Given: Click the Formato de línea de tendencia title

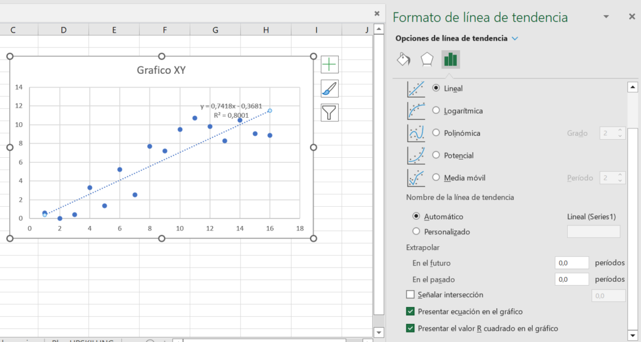Looking at the screenshot, I should [x=480, y=17].
